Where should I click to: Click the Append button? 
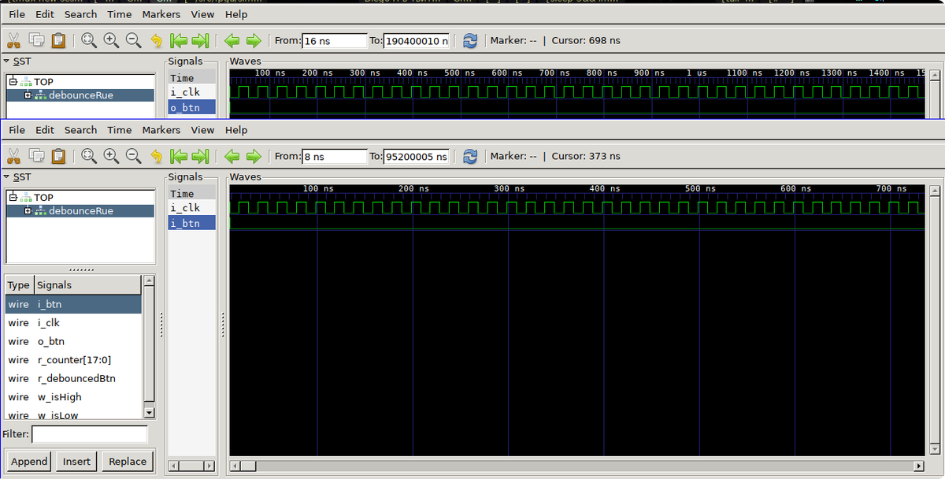click(28, 461)
